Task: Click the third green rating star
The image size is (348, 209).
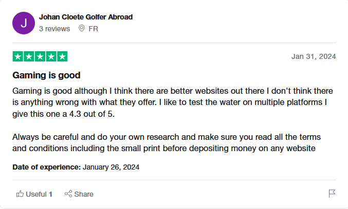Action: pyautogui.click(x=40, y=56)
